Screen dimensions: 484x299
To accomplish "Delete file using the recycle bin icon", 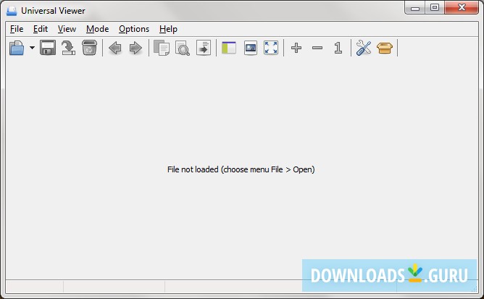I will pos(89,48).
